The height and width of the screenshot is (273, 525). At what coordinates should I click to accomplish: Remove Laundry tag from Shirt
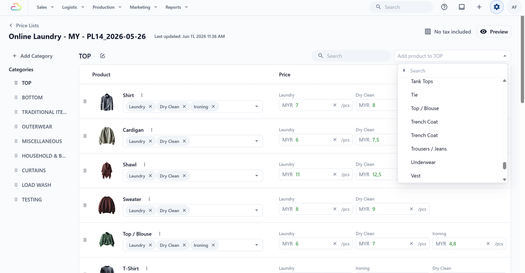click(150, 106)
